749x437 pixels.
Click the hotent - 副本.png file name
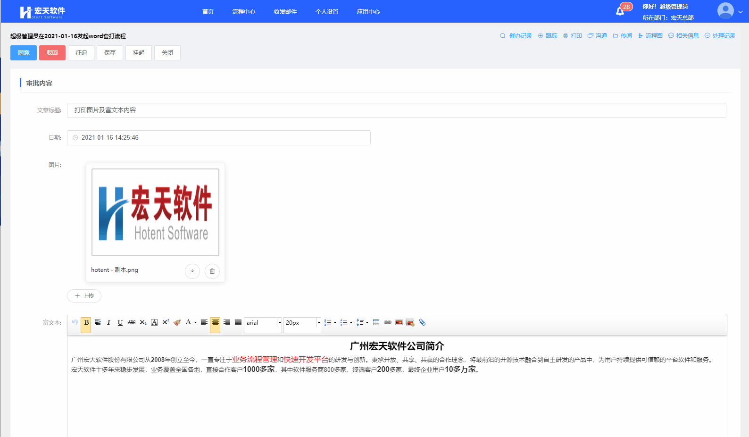click(115, 270)
